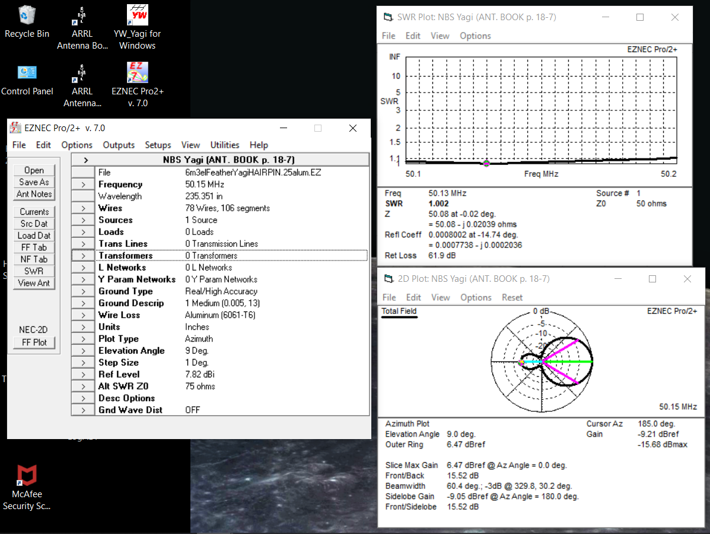This screenshot has height=534, width=710.
Task: Click the 2D Plot window title icon
Action: tap(388, 279)
